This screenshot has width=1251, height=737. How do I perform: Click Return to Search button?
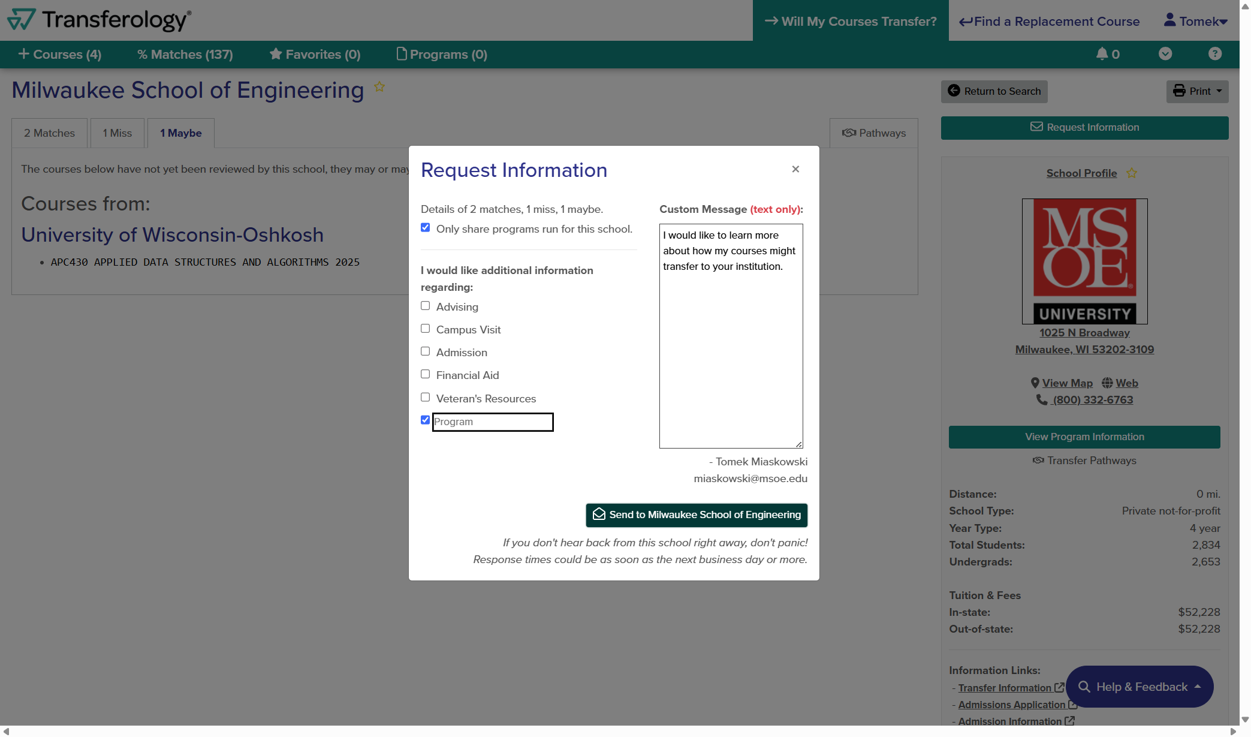pyautogui.click(x=994, y=91)
